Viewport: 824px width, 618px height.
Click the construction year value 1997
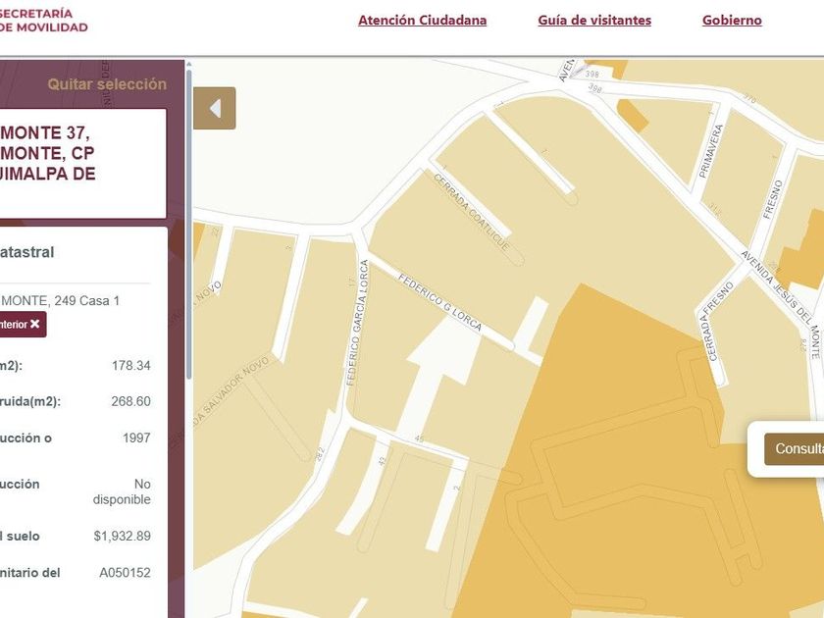136,438
